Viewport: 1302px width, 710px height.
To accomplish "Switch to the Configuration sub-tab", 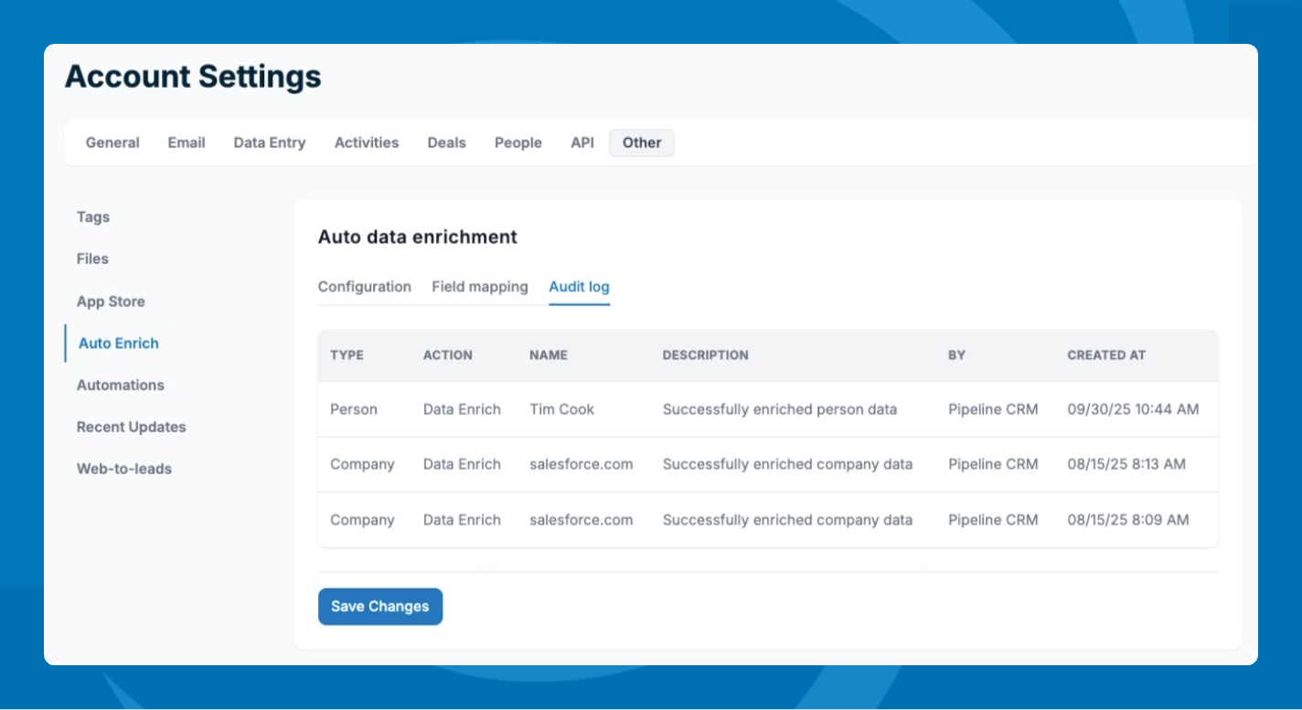I will point(364,287).
